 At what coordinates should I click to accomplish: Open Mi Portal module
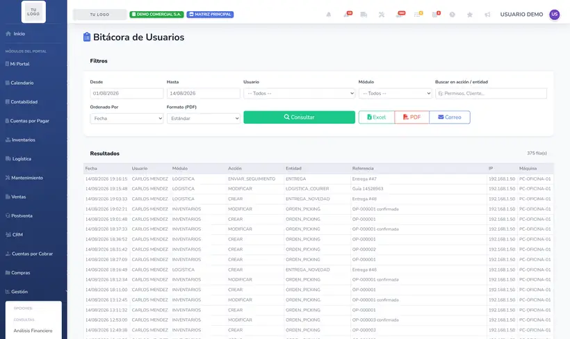point(17,64)
